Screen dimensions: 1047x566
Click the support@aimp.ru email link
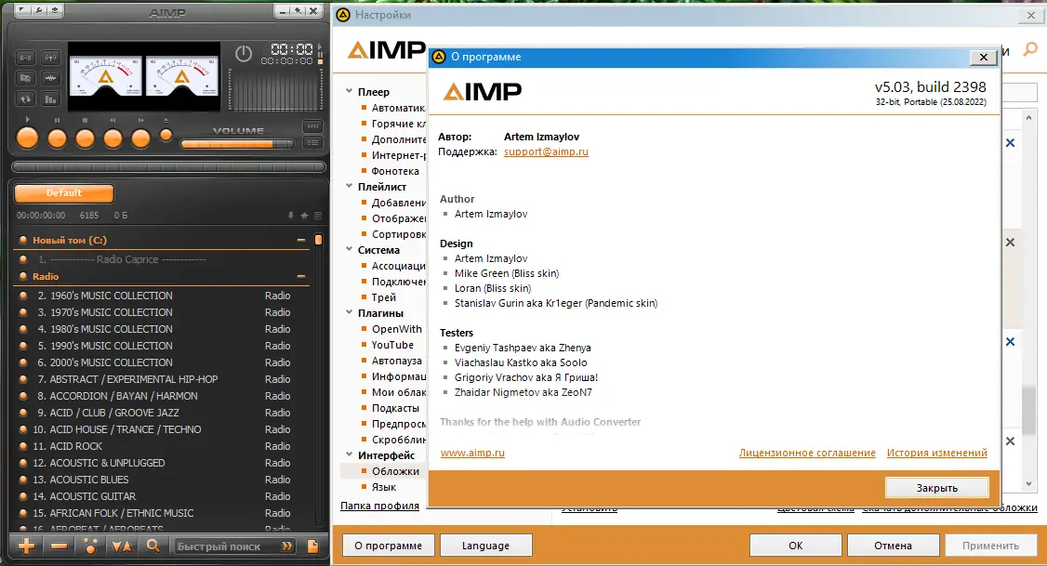546,151
